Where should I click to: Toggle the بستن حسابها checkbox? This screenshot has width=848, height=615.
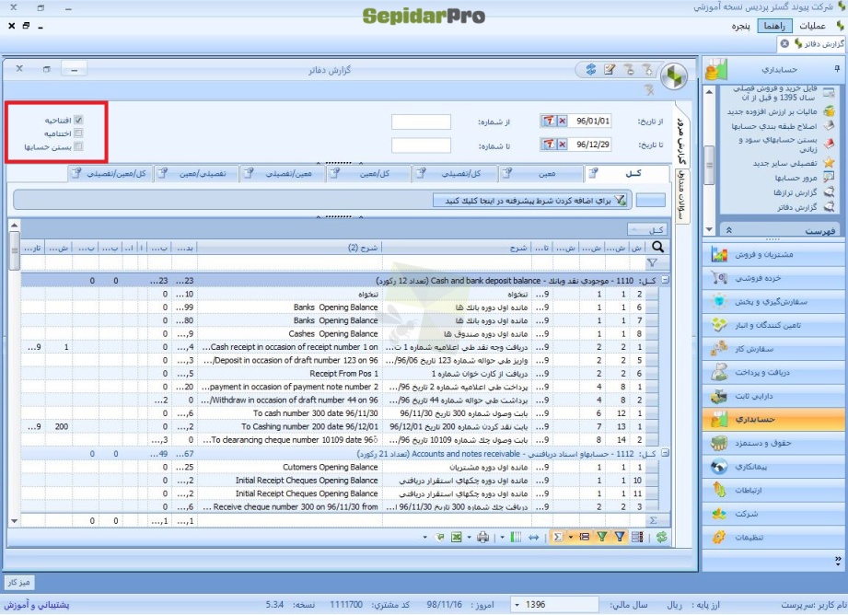78,146
